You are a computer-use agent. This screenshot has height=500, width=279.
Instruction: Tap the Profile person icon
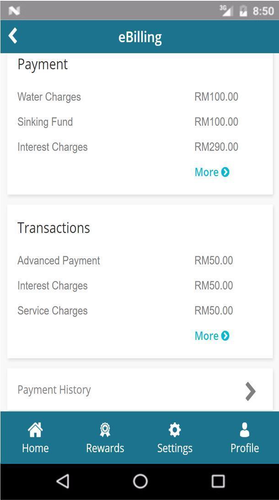(x=245, y=430)
